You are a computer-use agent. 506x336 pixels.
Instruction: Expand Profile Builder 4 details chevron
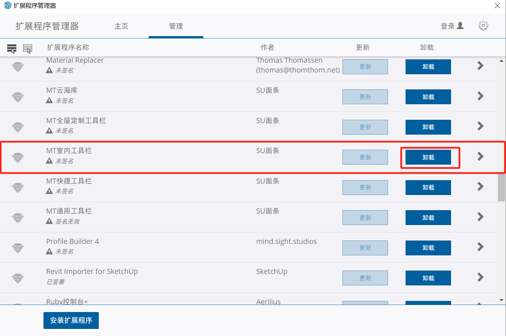[x=481, y=247]
